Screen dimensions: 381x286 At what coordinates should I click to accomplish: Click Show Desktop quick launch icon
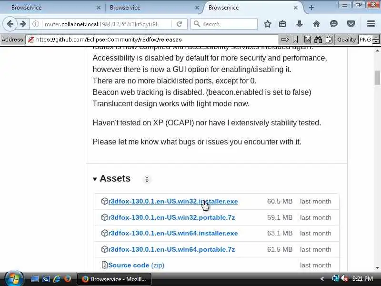pos(34,279)
